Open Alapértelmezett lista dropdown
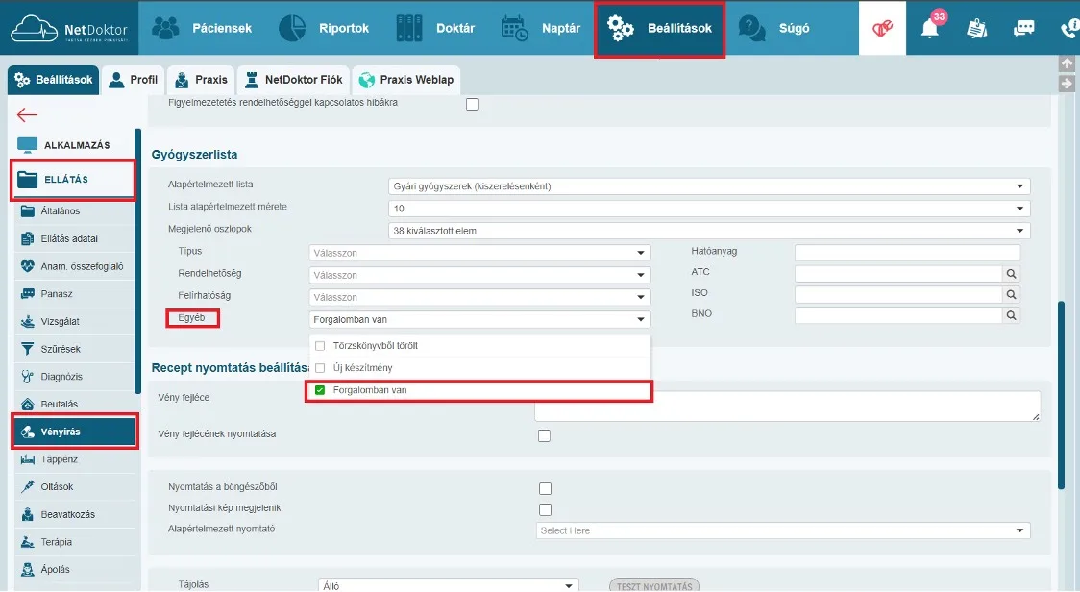The image size is (1080, 592). point(709,186)
